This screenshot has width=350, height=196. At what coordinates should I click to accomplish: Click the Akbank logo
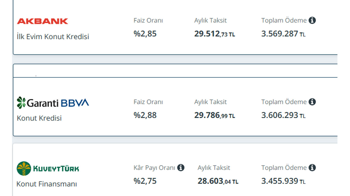[42, 21]
